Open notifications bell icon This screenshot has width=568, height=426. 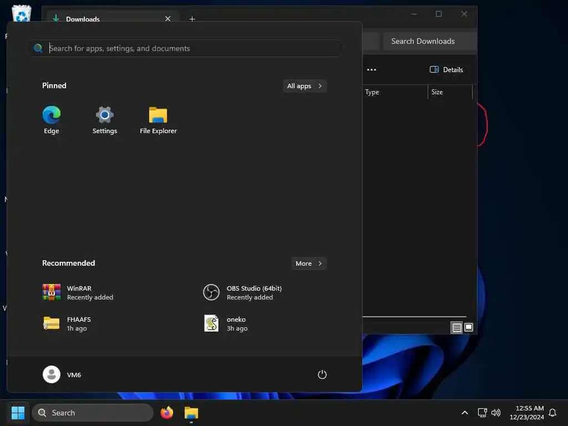pyautogui.click(x=553, y=413)
